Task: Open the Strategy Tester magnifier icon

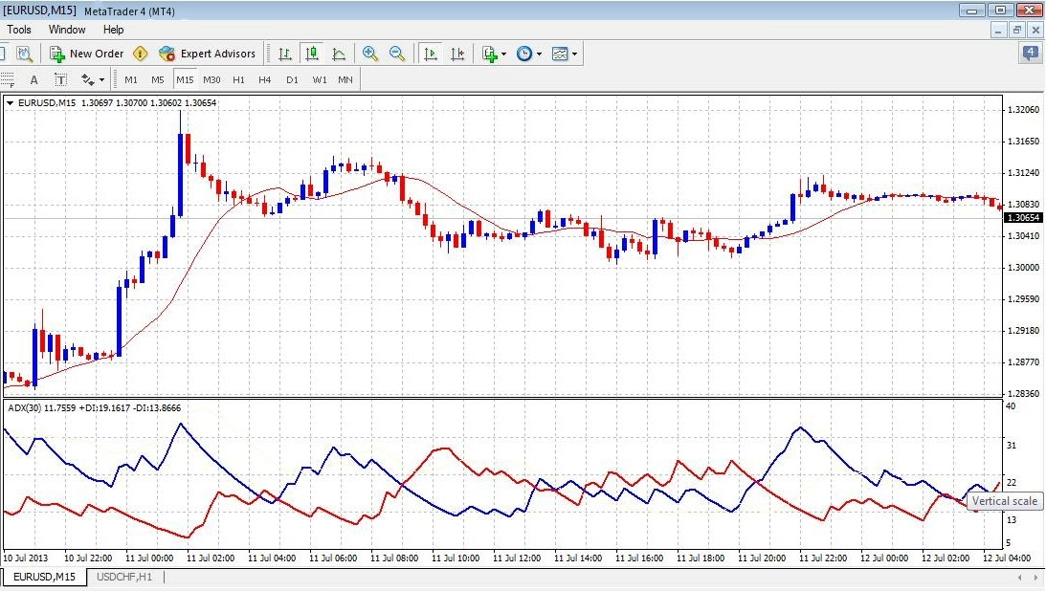Action: point(24,54)
